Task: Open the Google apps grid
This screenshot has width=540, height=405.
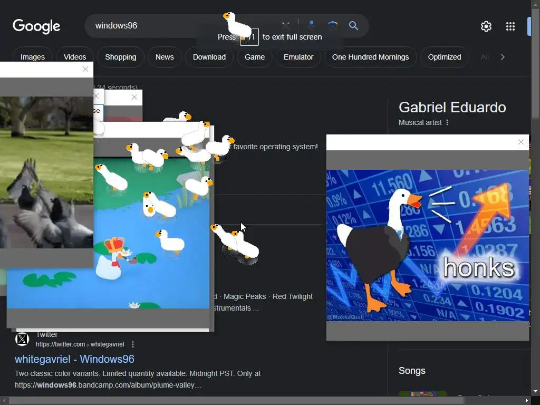Action: [510, 26]
